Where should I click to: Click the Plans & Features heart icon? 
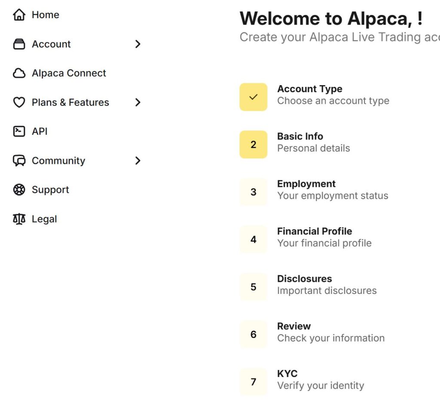pos(19,102)
